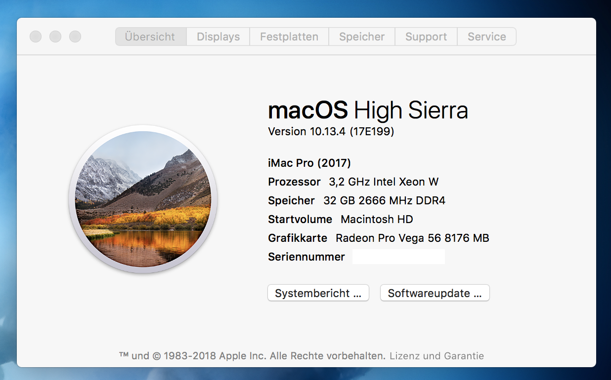Click the Version 10.13.4 build text
The image size is (611, 380).
pos(331,131)
